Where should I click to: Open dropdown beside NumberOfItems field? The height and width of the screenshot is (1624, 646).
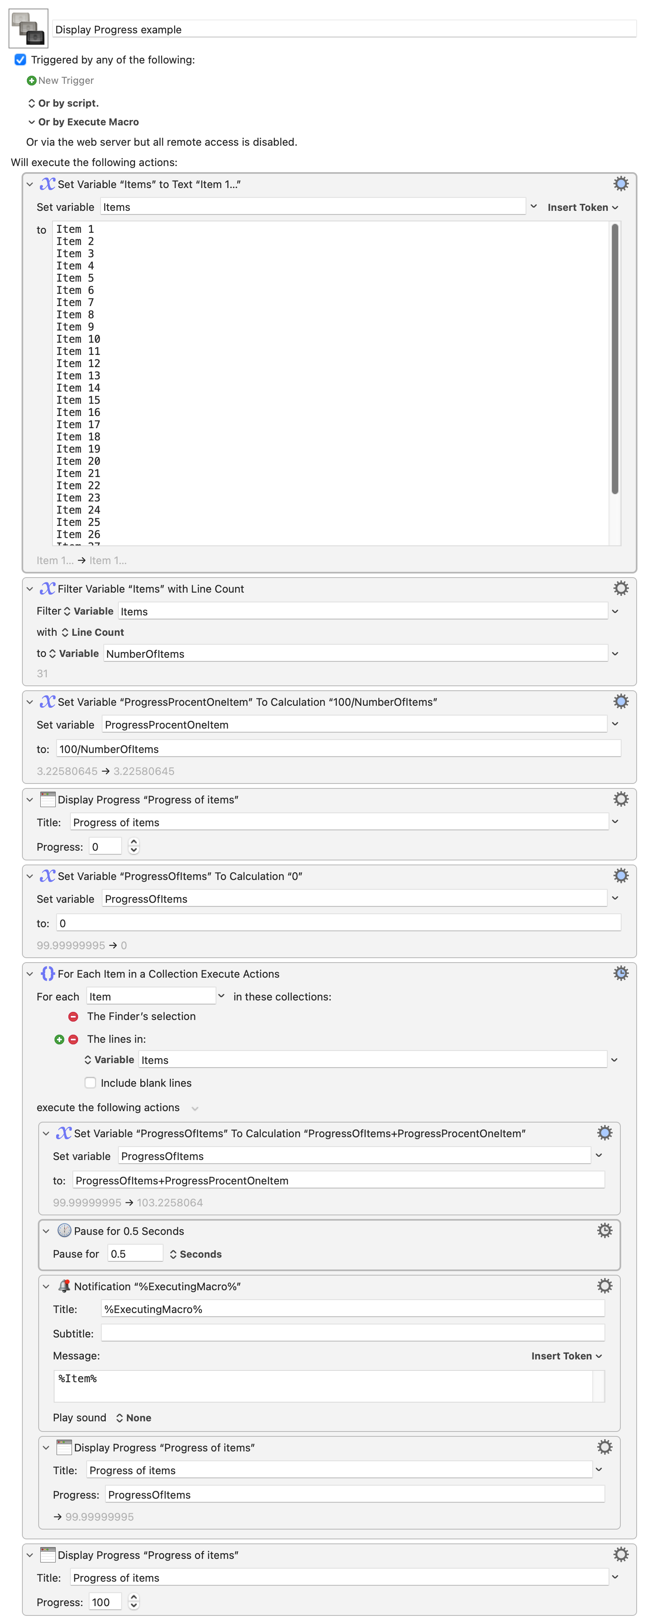[x=615, y=654]
